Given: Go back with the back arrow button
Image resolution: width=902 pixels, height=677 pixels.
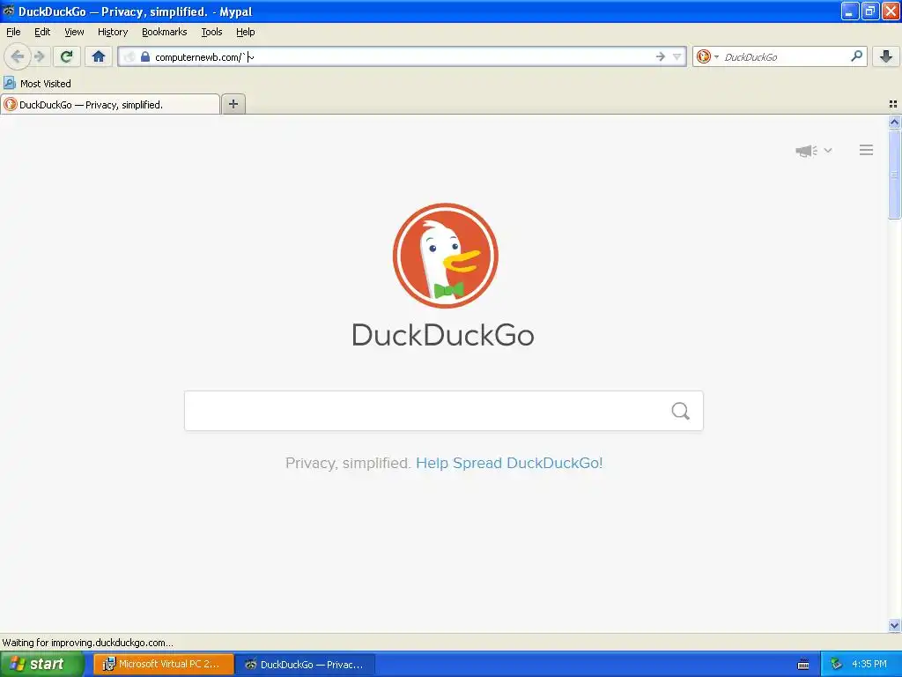Looking at the screenshot, I should (18, 56).
